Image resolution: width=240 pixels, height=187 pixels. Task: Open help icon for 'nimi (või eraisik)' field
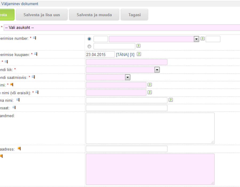pyautogui.click(x=150, y=92)
